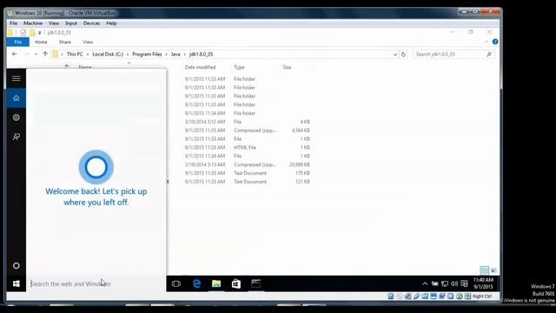Image resolution: width=556 pixels, height=313 pixels.
Task: Click VirtualBox mouse integration indicator
Action: tap(460, 296)
